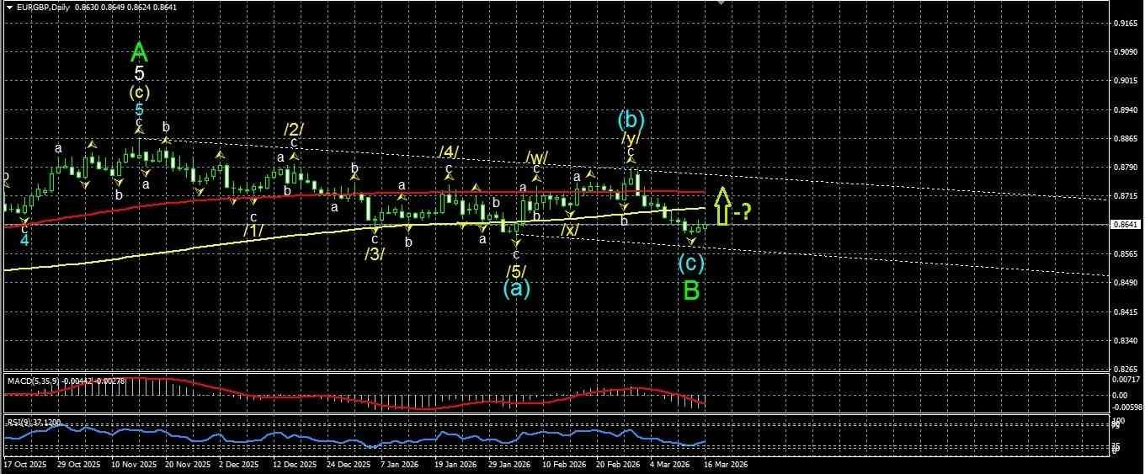Select the EURGBP,Daily symbol text

click(x=44, y=8)
